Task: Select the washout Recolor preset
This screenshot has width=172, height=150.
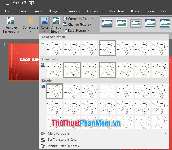Action: [x=107, y=91]
